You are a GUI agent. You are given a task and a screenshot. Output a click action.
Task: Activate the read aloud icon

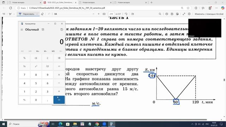click(x=56, y=14)
